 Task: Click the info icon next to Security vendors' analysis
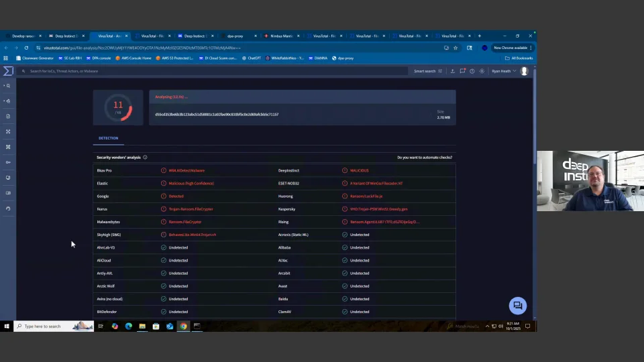point(145,157)
